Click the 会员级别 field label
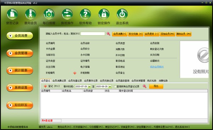 155,43
